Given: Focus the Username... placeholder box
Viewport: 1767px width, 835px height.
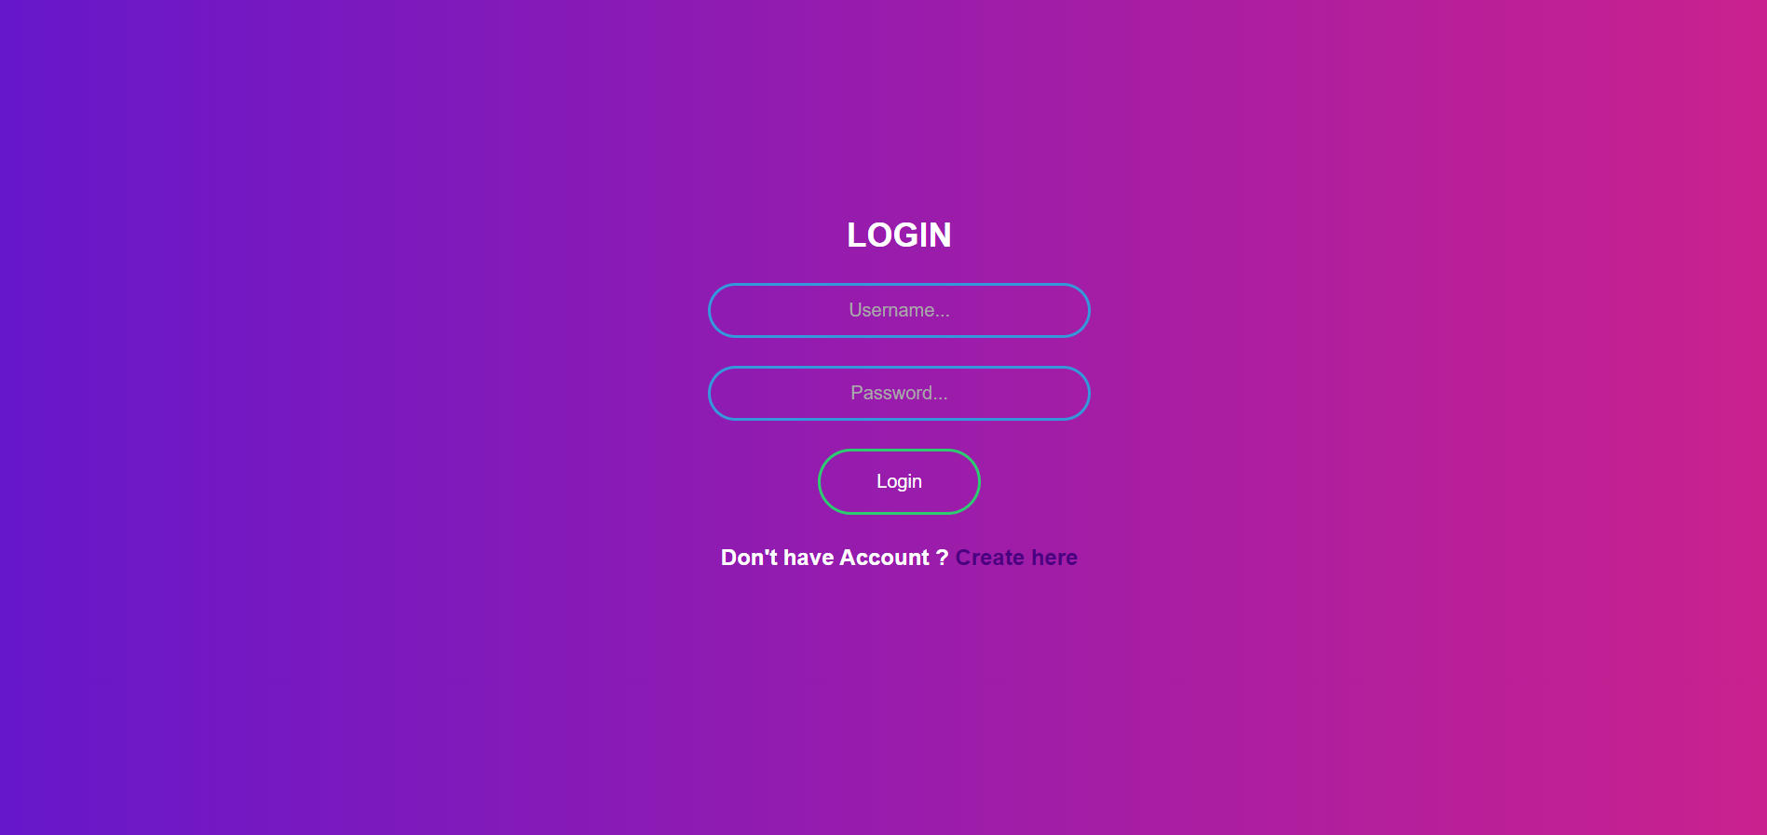Looking at the screenshot, I should click(899, 310).
